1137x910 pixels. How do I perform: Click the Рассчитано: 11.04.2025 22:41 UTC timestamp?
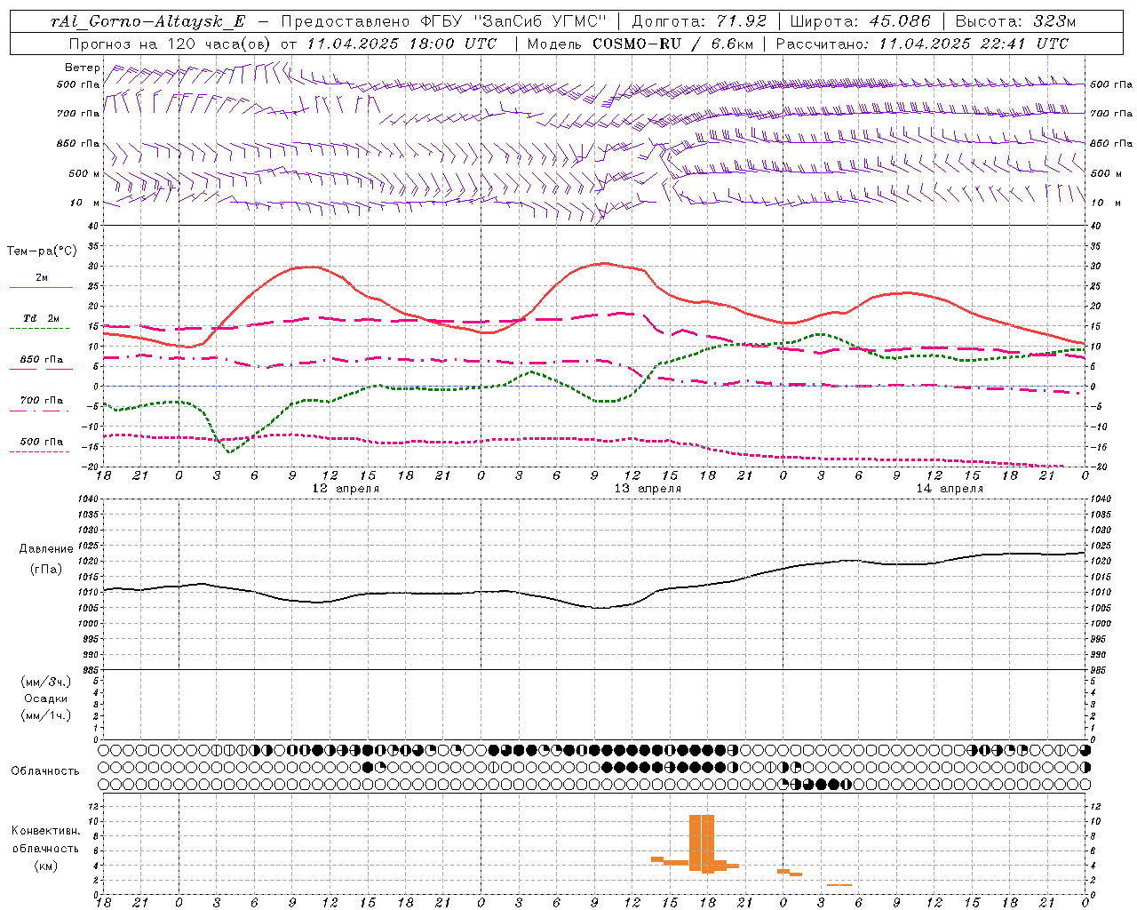[x=922, y=44]
